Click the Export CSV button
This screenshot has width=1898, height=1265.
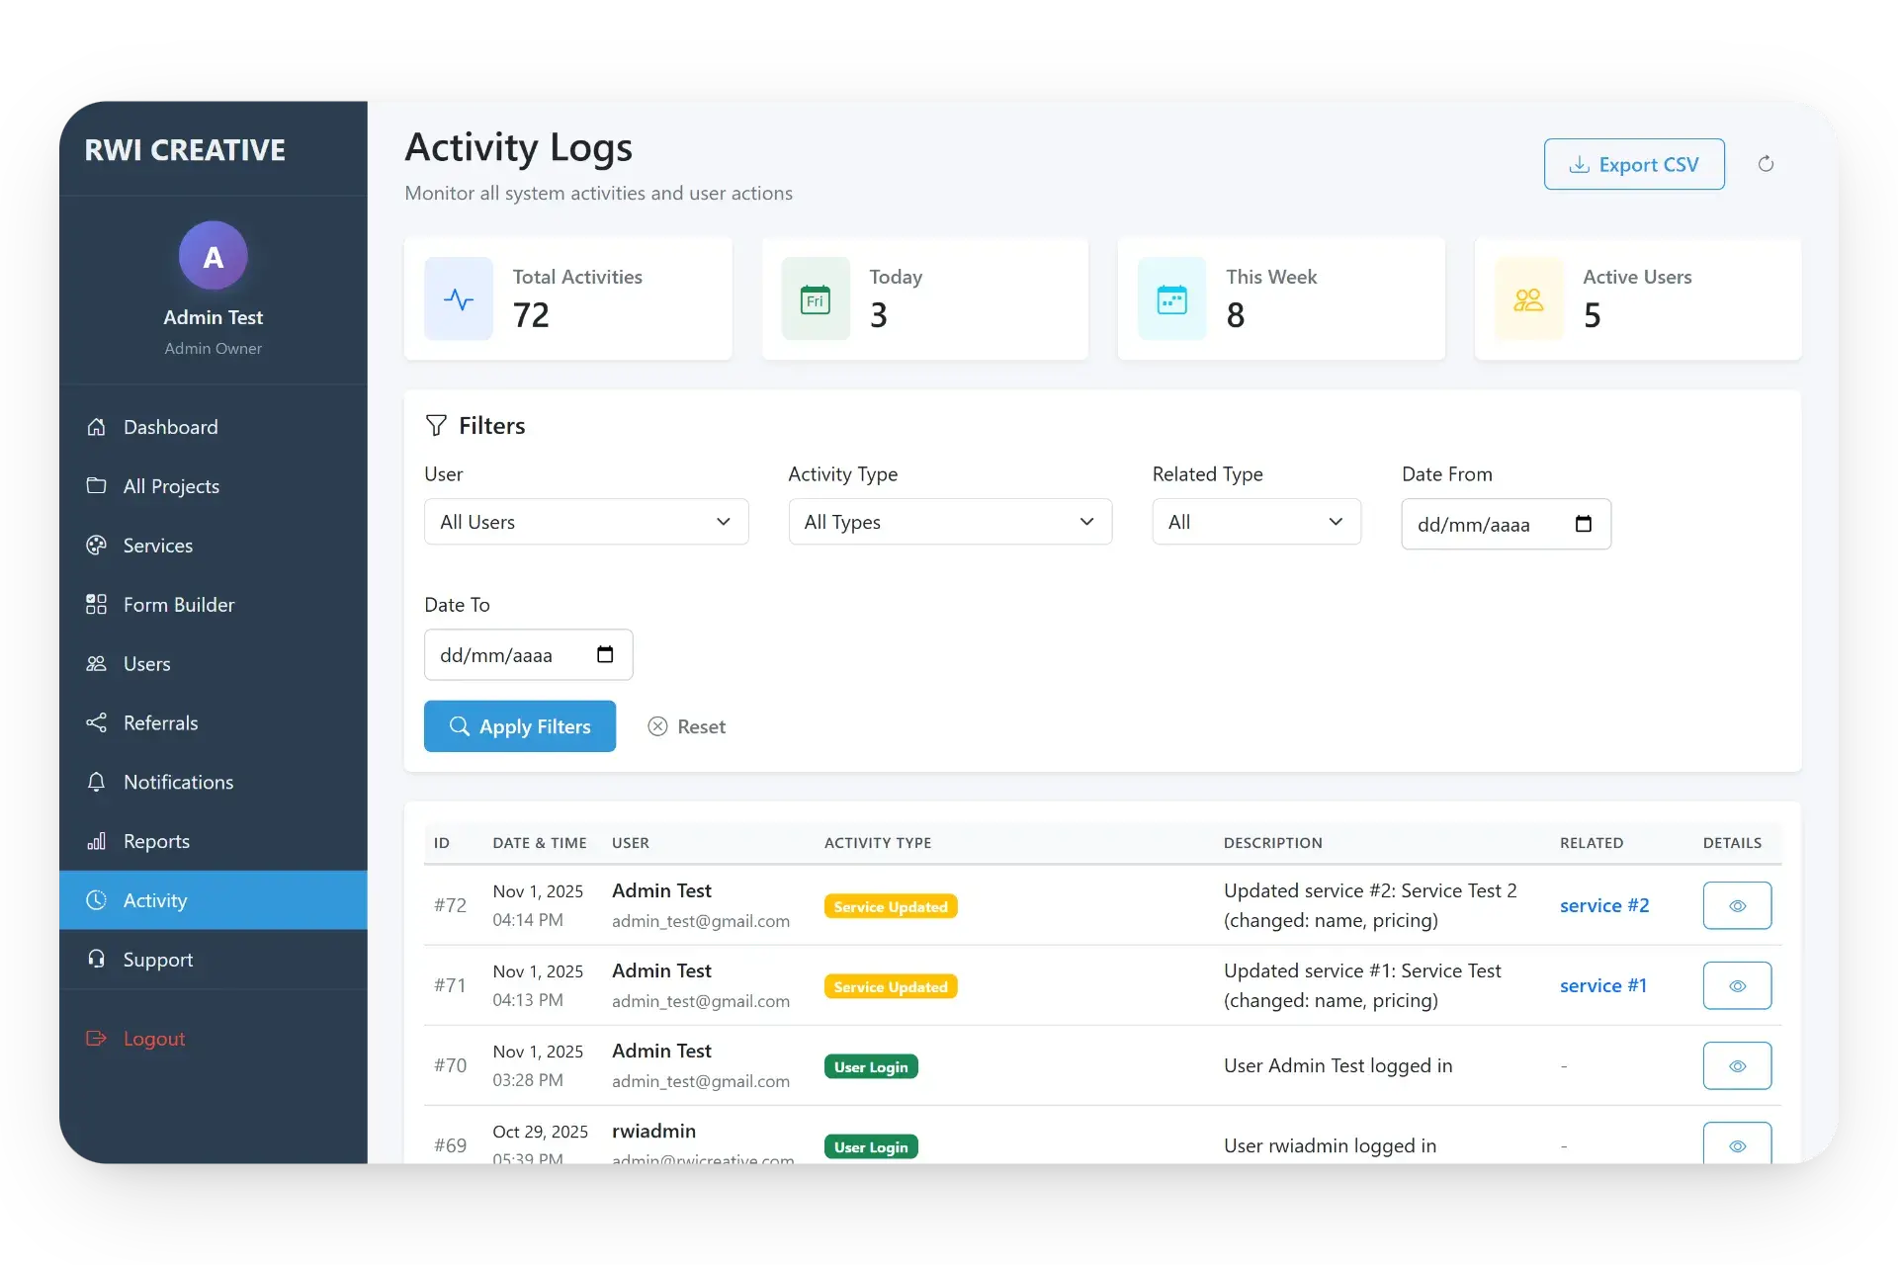tap(1634, 164)
